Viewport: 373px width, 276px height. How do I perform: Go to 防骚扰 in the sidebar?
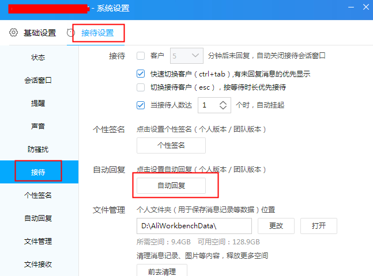click(x=38, y=149)
